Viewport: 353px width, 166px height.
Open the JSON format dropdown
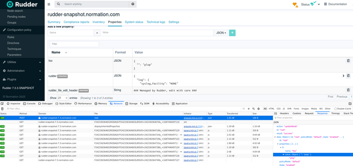221,33
